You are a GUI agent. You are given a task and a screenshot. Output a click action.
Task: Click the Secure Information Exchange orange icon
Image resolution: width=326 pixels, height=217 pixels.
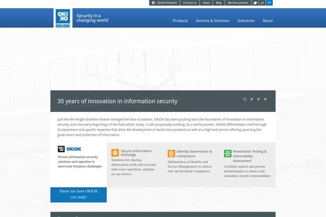click(x=115, y=153)
